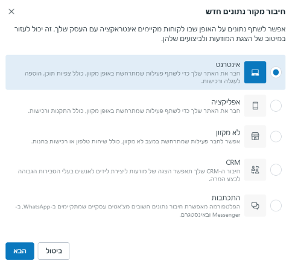Select the CRM radio button

pos(276,170)
